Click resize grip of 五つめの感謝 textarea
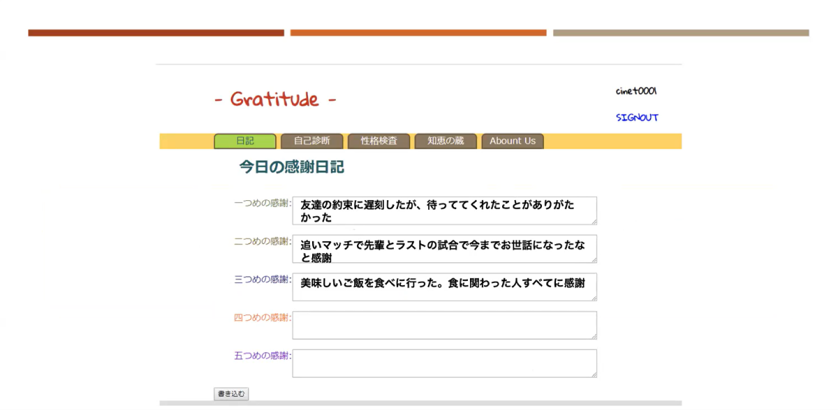This screenshot has width=838, height=410. click(x=594, y=374)
